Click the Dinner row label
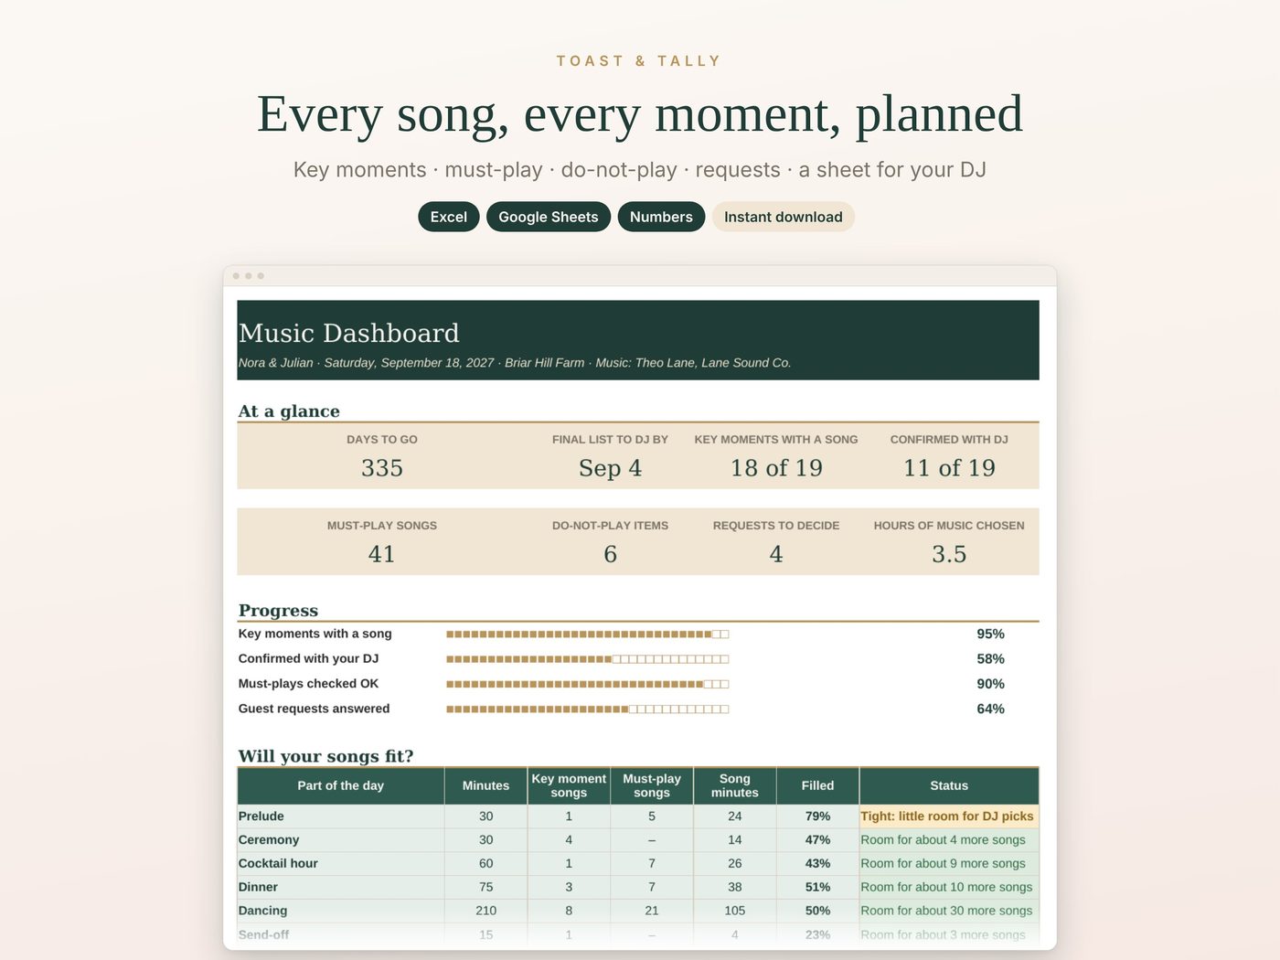Screen dimensions: 1280x960 [x=258, y=888]
